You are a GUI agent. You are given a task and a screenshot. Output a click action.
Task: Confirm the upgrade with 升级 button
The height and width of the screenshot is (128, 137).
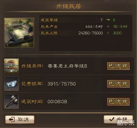[x=118, y=119]
